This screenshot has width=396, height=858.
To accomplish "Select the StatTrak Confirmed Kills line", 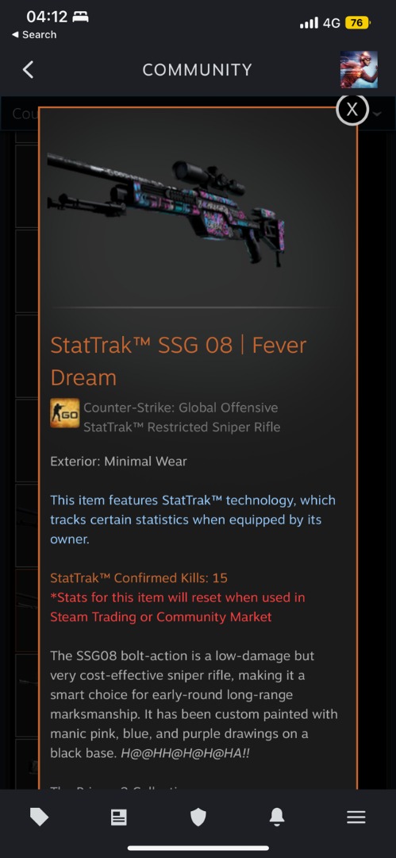I will tap(139, 578).
